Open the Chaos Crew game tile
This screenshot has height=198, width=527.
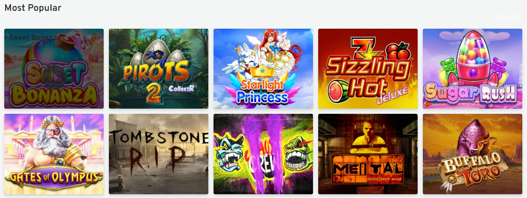(263, 154)
